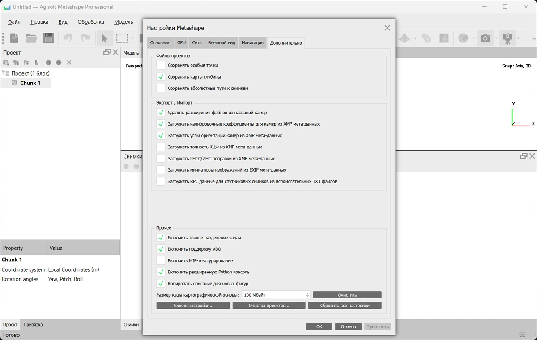Click Add marker flag icon in Project panel
Viewport: 537px width, 340px height.
pyautogui.click(x=26, y=63)
